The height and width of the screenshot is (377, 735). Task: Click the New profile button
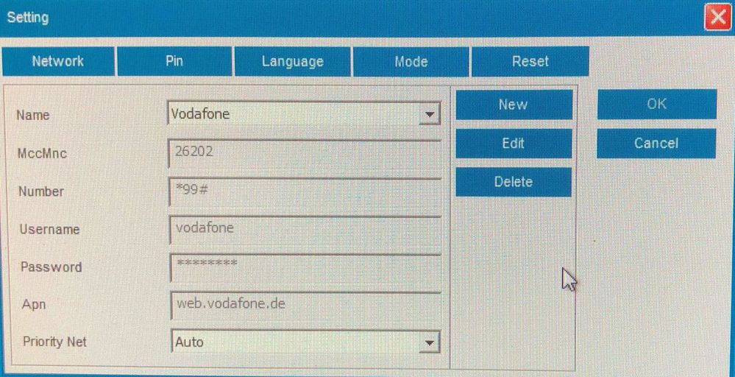(514, 105)
